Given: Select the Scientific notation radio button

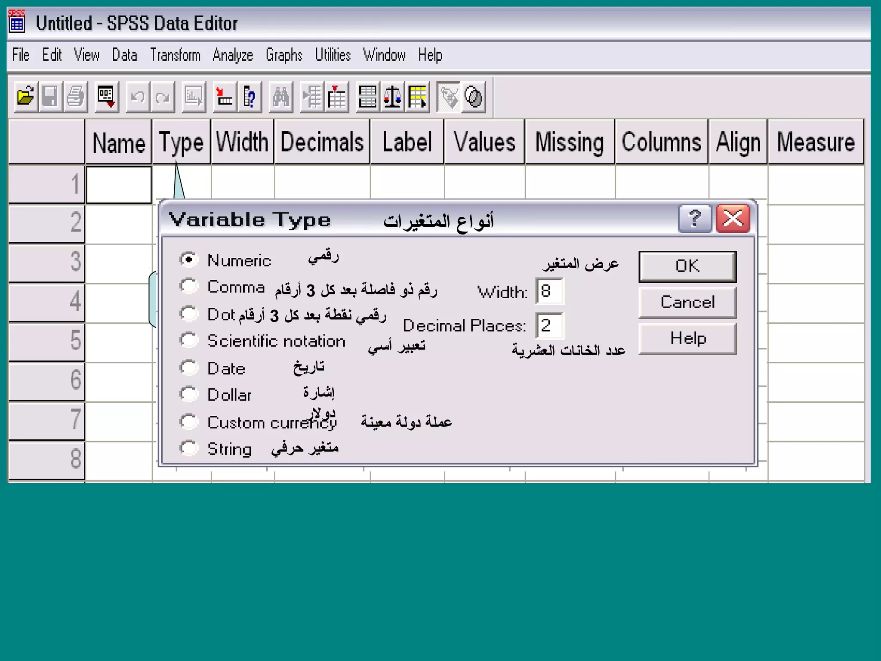Looking at the screenshot, I should (x=188, y=340).
